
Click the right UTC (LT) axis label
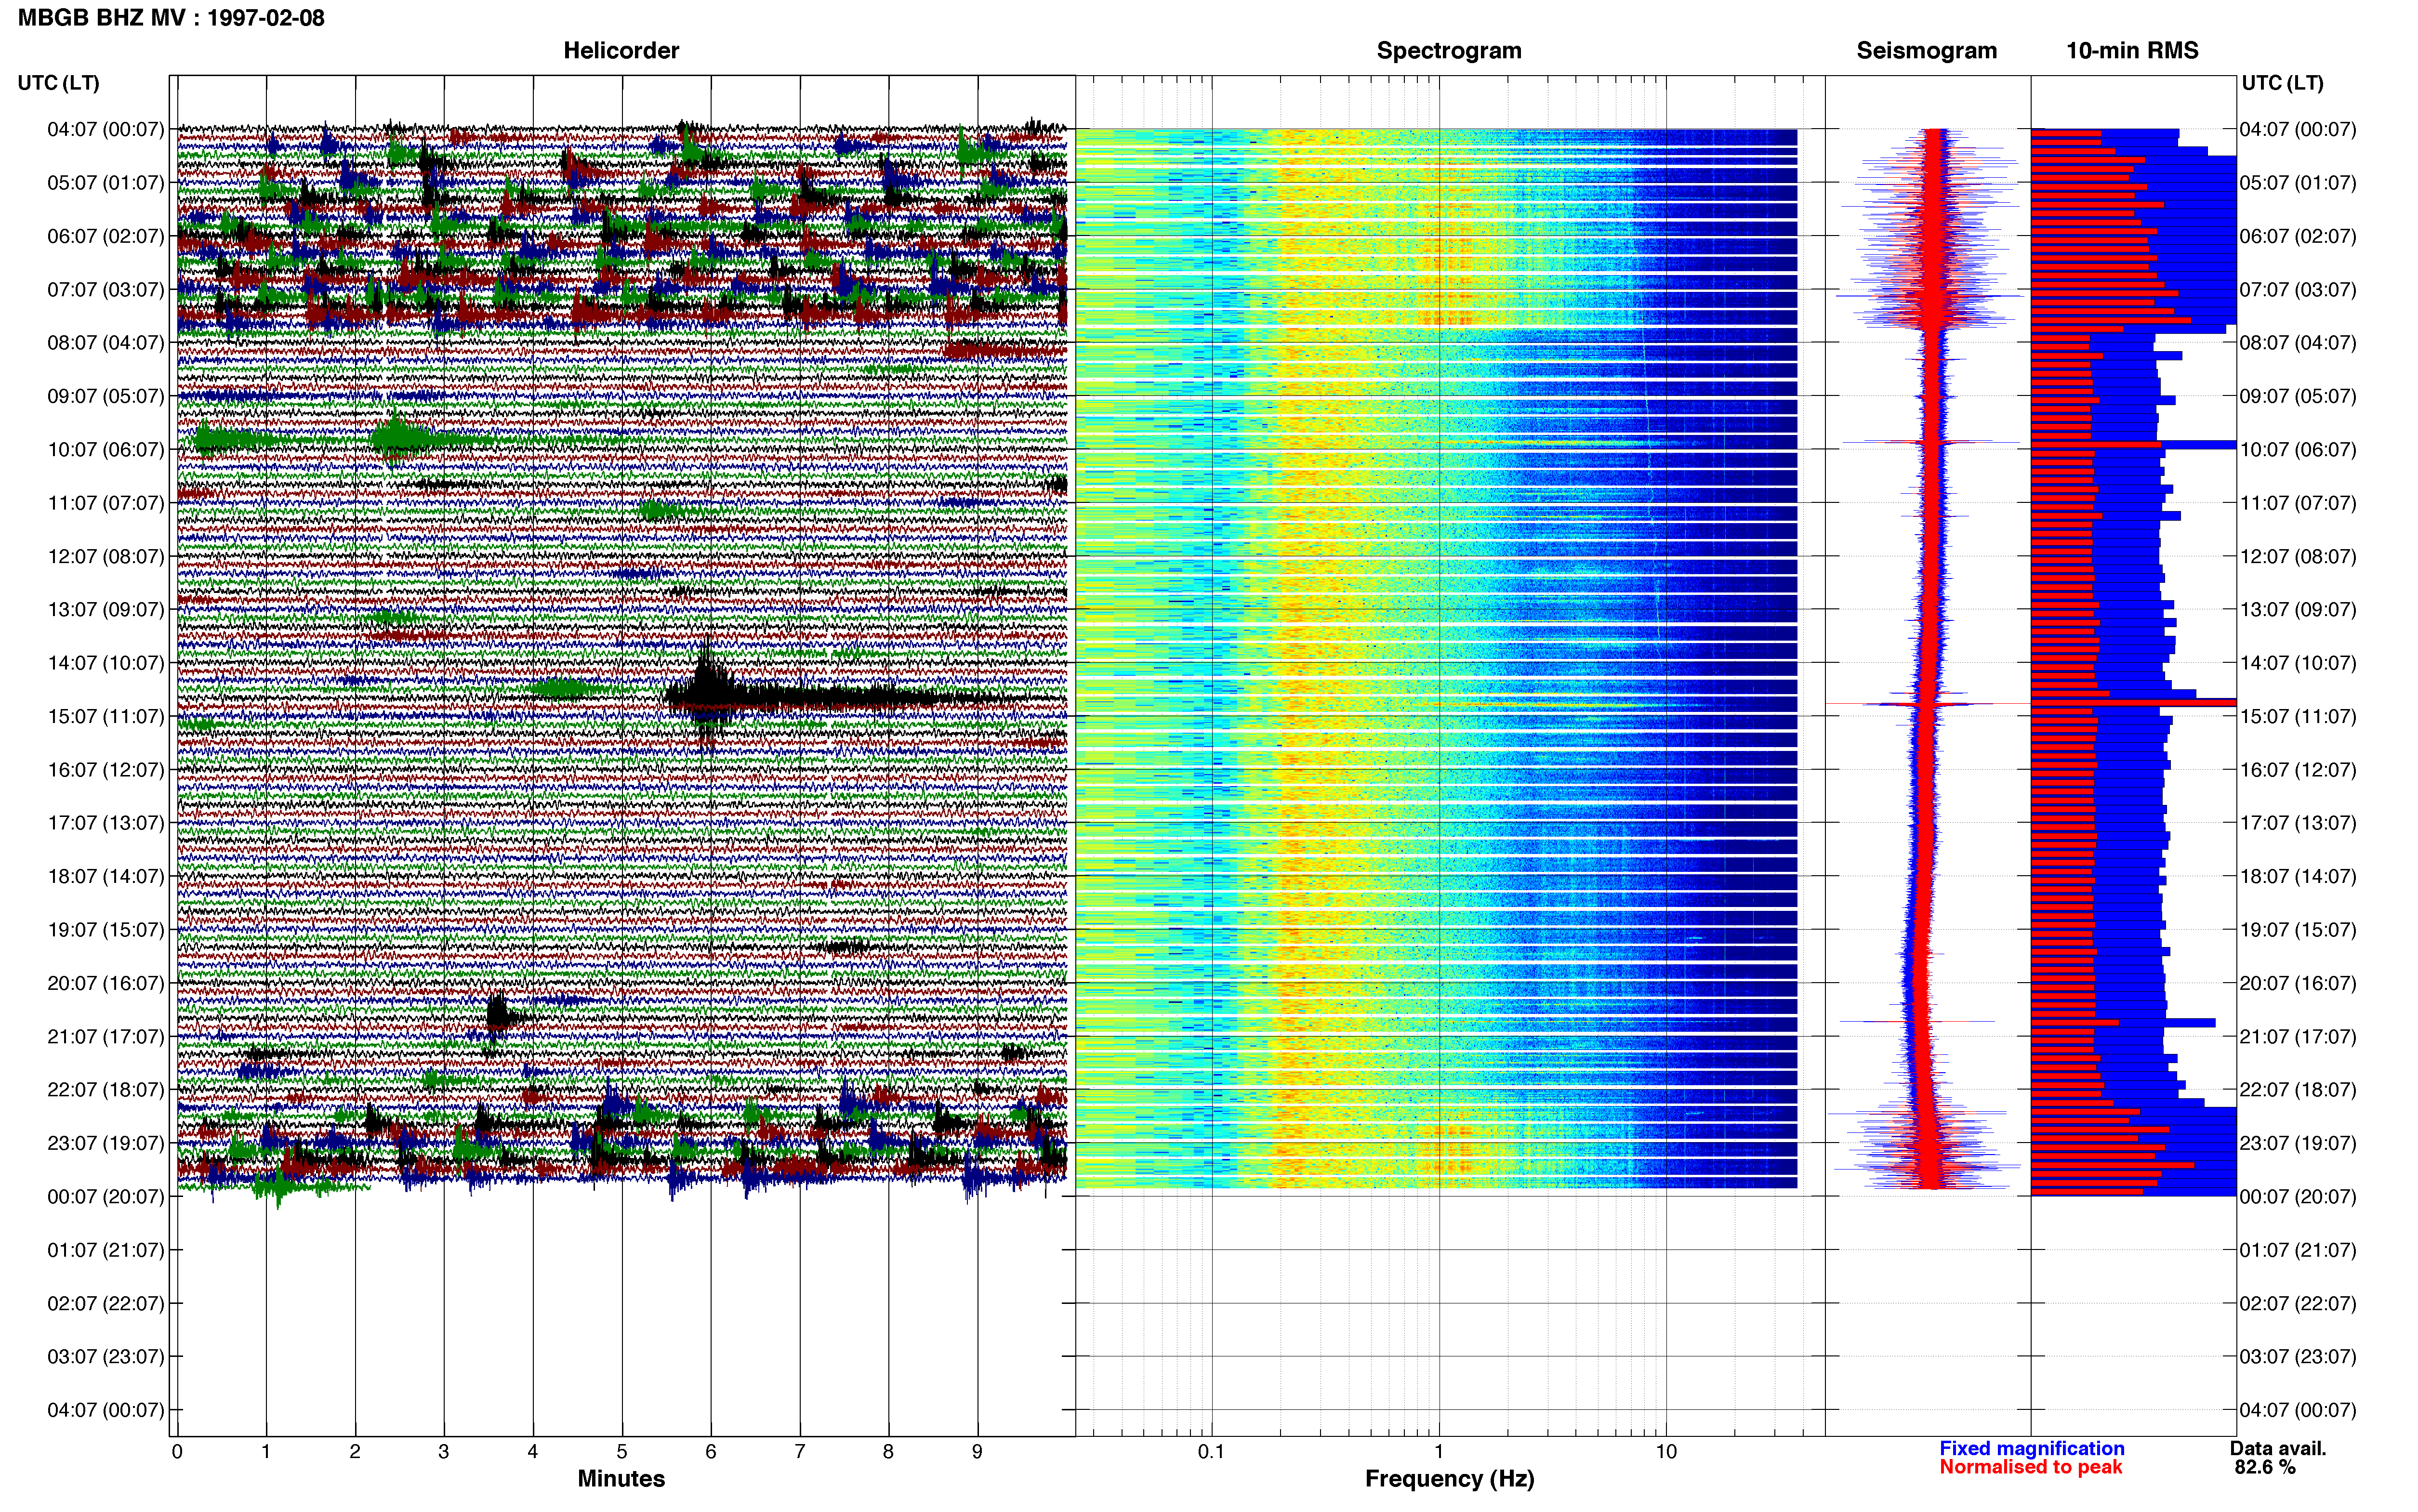click(x=2282, y=83)
